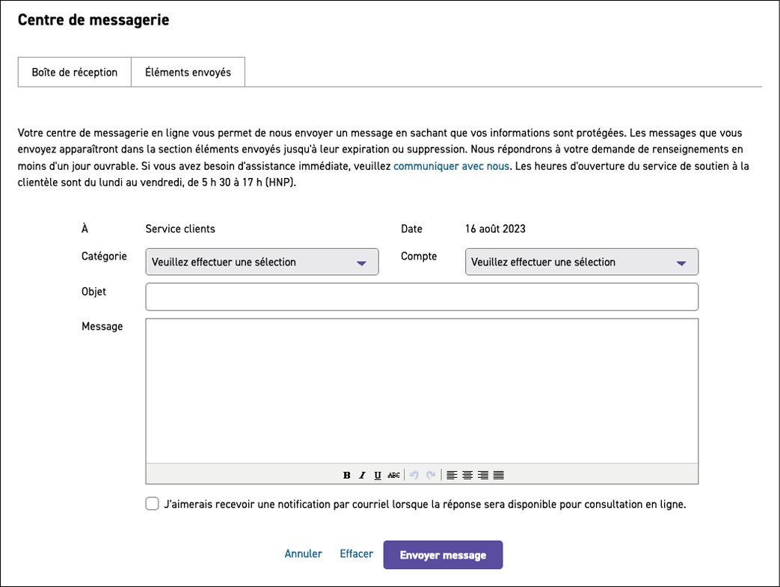Click the undo arrow in editor toolbar
This screenshot has height=587, width=780.
click(x=414, y=475)
